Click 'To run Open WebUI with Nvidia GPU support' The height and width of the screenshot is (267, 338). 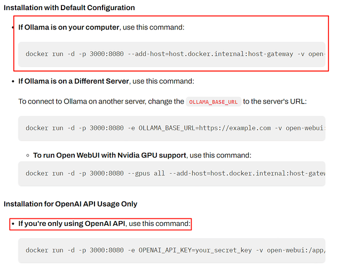pos(109,155)
